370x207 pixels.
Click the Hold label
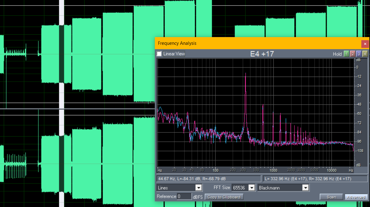[x=337, y=54]
